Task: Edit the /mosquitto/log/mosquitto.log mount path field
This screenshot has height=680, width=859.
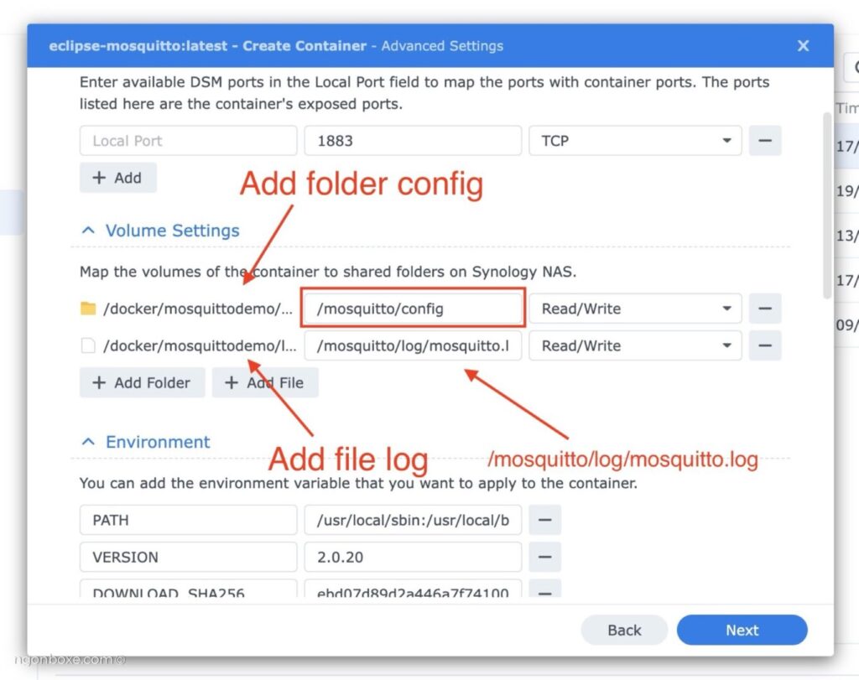Action: coord(413,345)
